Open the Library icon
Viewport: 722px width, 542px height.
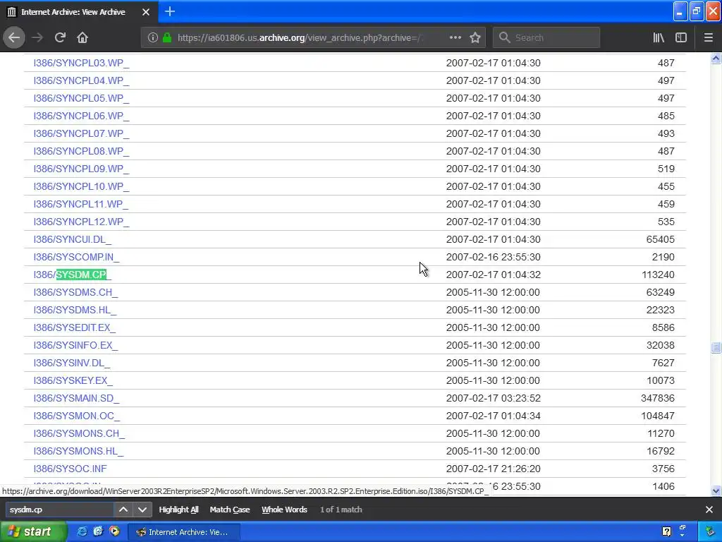(659, 38)
